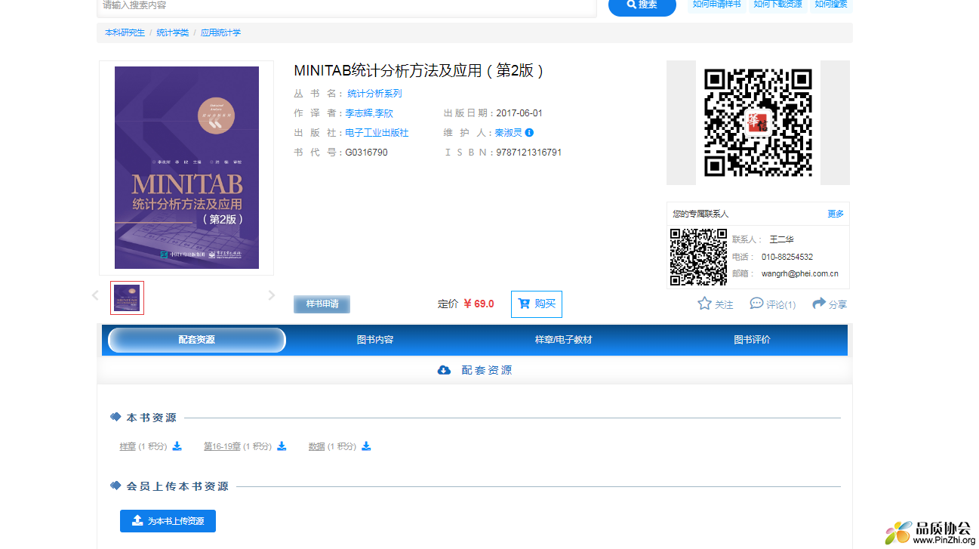Screen dimensions: 979x549
Task: Click the 本书资源 section heading
Action: click(x=152, y=418)
